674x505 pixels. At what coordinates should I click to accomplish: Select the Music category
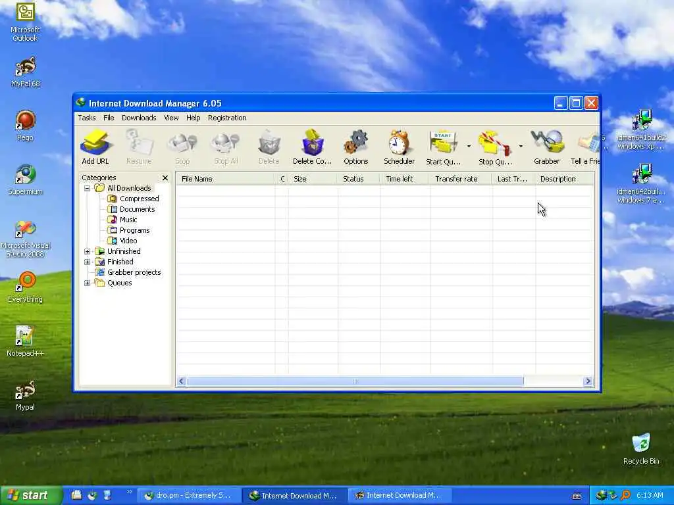(122, 220)
